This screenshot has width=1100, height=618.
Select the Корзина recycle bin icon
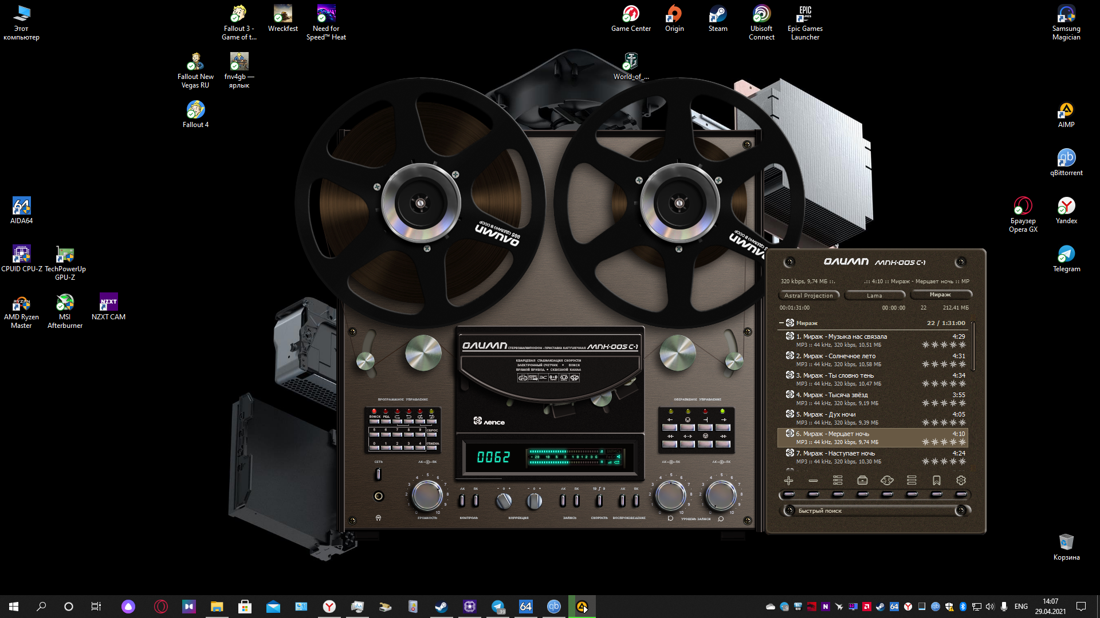click(1066, 547)
